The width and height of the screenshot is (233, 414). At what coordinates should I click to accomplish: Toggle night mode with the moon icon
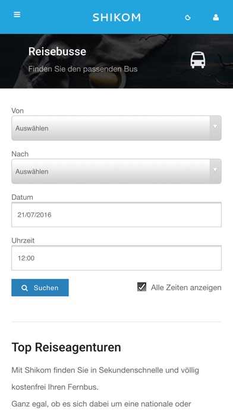[x=188, y=18]
